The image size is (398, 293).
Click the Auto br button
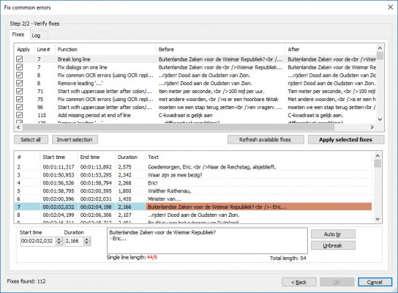tap(333, 234)
